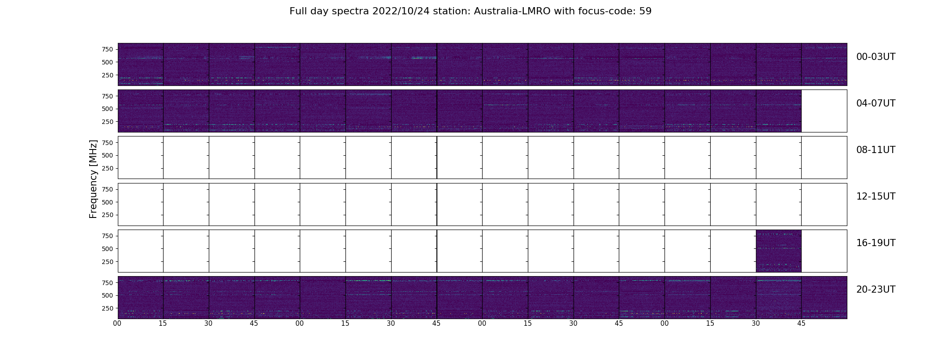This screenshot has height=358, width=941.
Task: Click the 250 tick of the 12-15UT row
Action: (107, 215)
